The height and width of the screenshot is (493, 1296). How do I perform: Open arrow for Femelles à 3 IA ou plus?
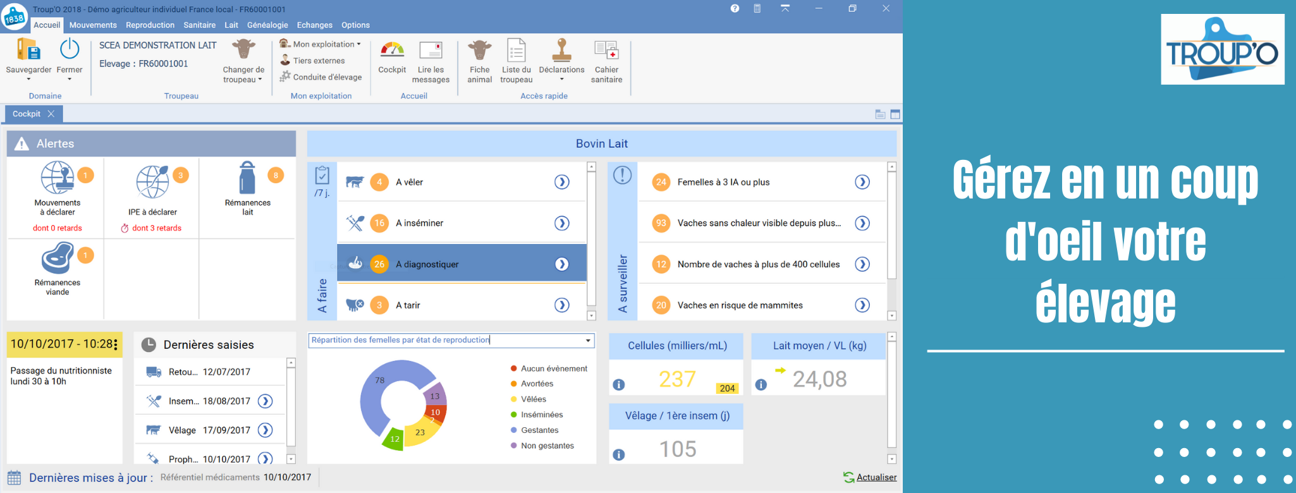862,182
